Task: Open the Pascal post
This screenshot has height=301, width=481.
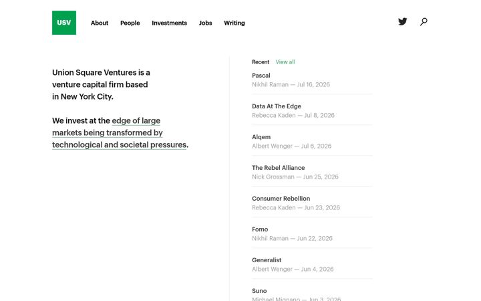Action: [x=261, y=76]
